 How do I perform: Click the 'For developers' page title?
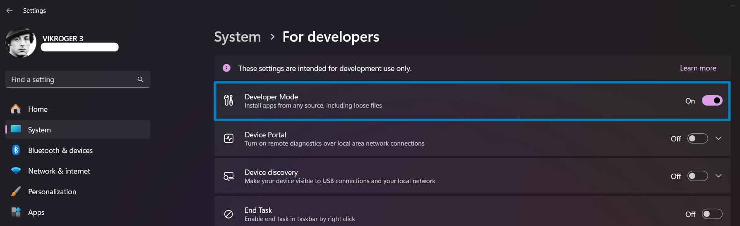pyautogui.click(x=331, y=37)
